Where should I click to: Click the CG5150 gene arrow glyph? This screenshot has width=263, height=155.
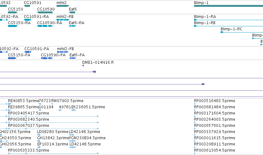(13, 12)
